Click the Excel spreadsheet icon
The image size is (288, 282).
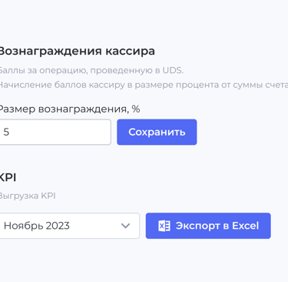coord(164,226)
